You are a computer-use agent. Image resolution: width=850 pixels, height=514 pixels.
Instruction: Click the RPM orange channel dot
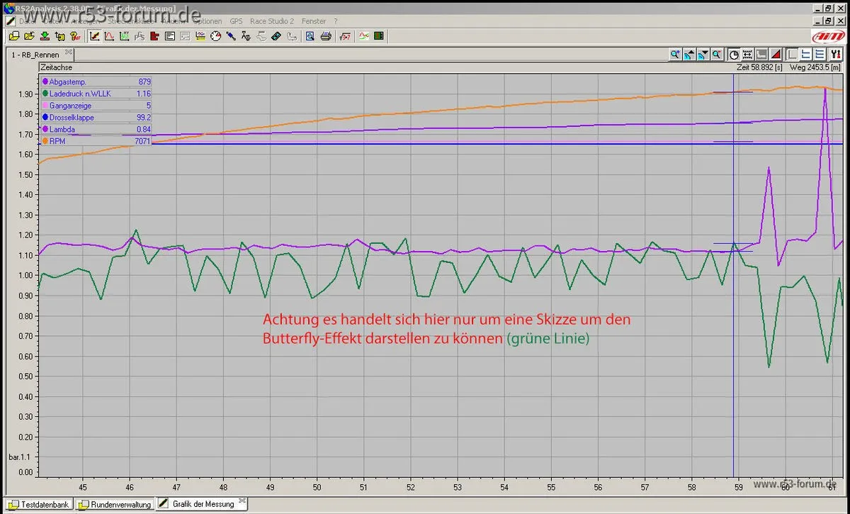point(45,141)
